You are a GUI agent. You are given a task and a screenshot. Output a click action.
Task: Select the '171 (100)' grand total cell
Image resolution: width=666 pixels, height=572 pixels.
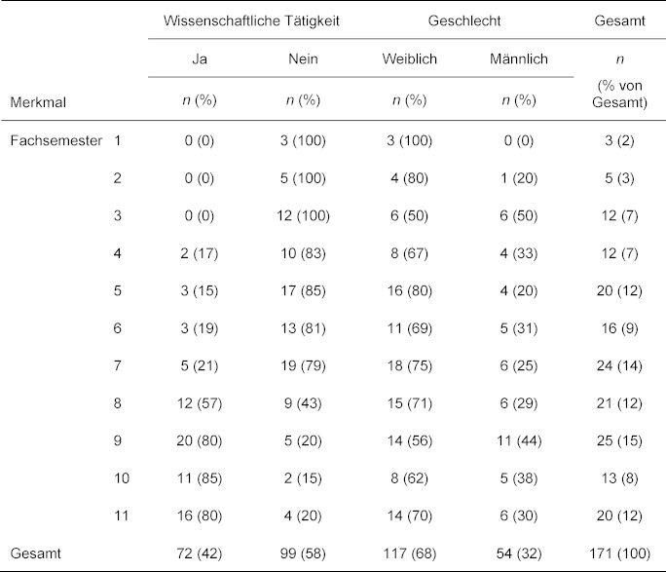pos(619,553)
